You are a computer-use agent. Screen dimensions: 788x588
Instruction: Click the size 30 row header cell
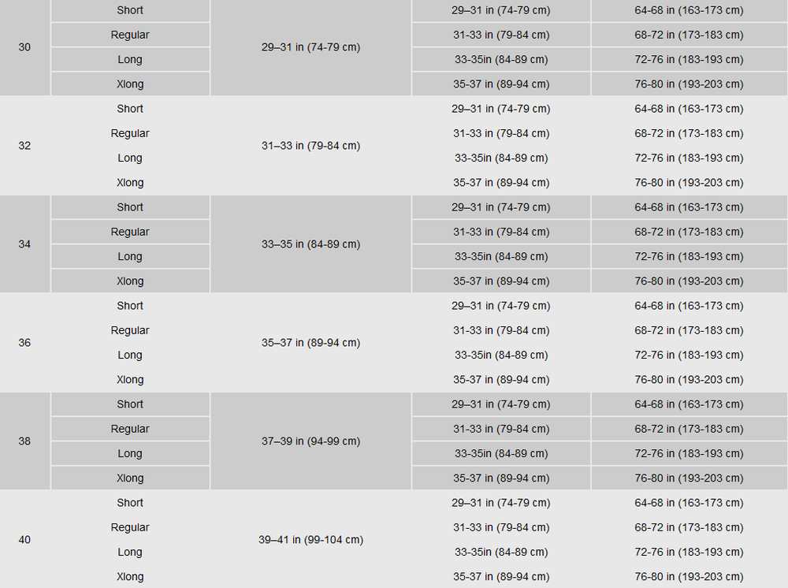24,47
